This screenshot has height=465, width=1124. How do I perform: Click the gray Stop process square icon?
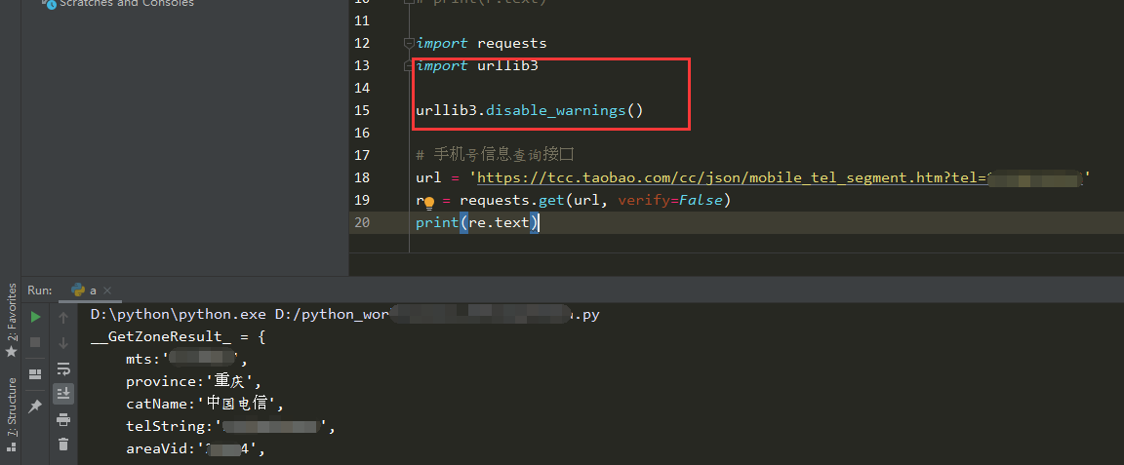click(35, 342)
